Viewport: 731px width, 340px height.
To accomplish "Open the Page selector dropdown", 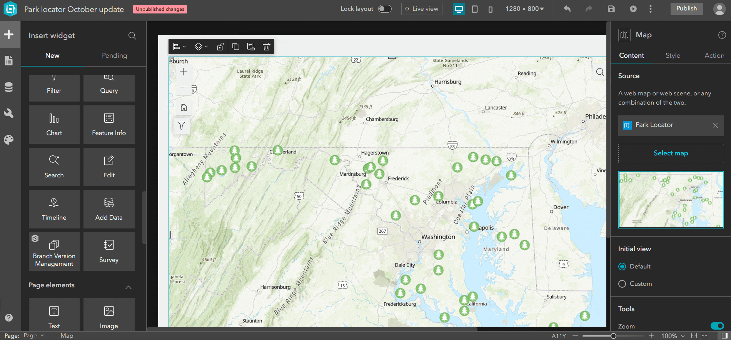I will (x=34, y=335).
